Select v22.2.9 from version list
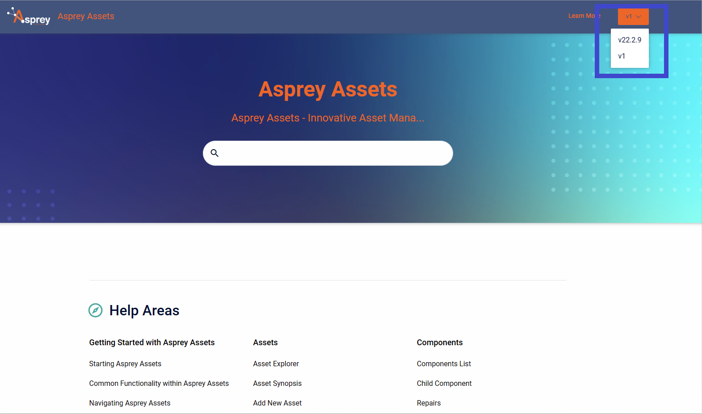This screenshot has width=702, height=414. [629, 40]
